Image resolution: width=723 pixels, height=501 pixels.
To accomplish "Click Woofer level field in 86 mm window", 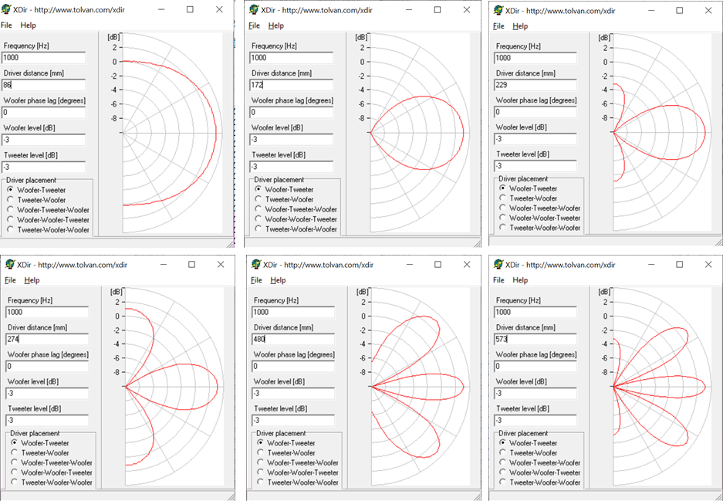I will click(44, 140).
